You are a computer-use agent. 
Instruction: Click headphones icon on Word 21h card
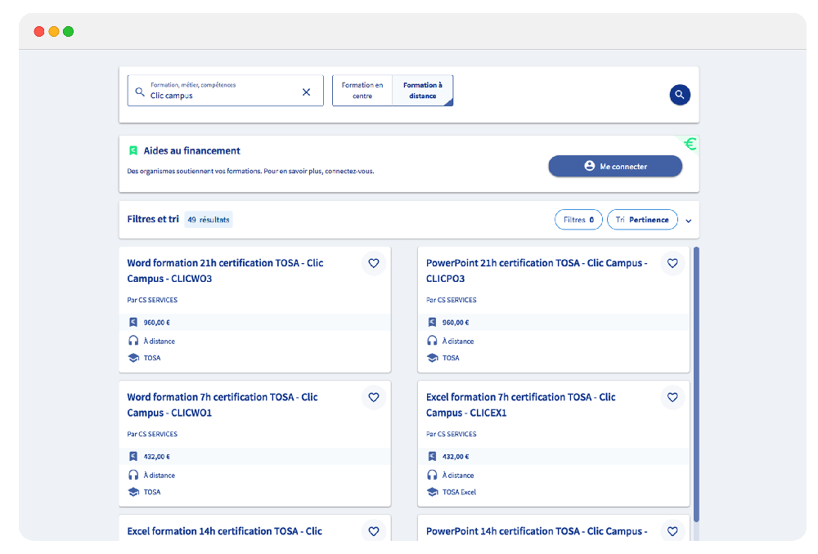tap(133, 340)
